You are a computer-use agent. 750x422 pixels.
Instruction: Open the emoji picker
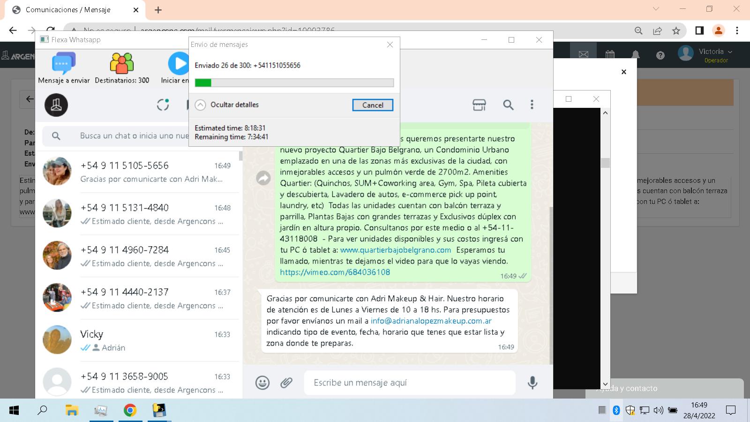point(262,383)
